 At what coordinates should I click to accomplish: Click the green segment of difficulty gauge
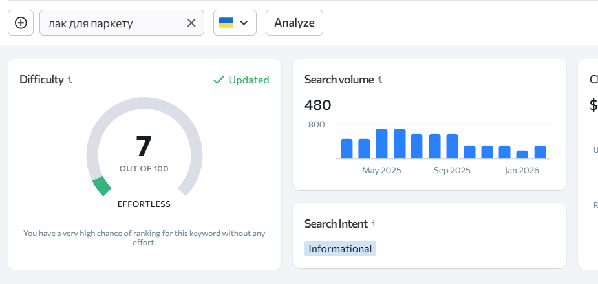tap(101, 186)
